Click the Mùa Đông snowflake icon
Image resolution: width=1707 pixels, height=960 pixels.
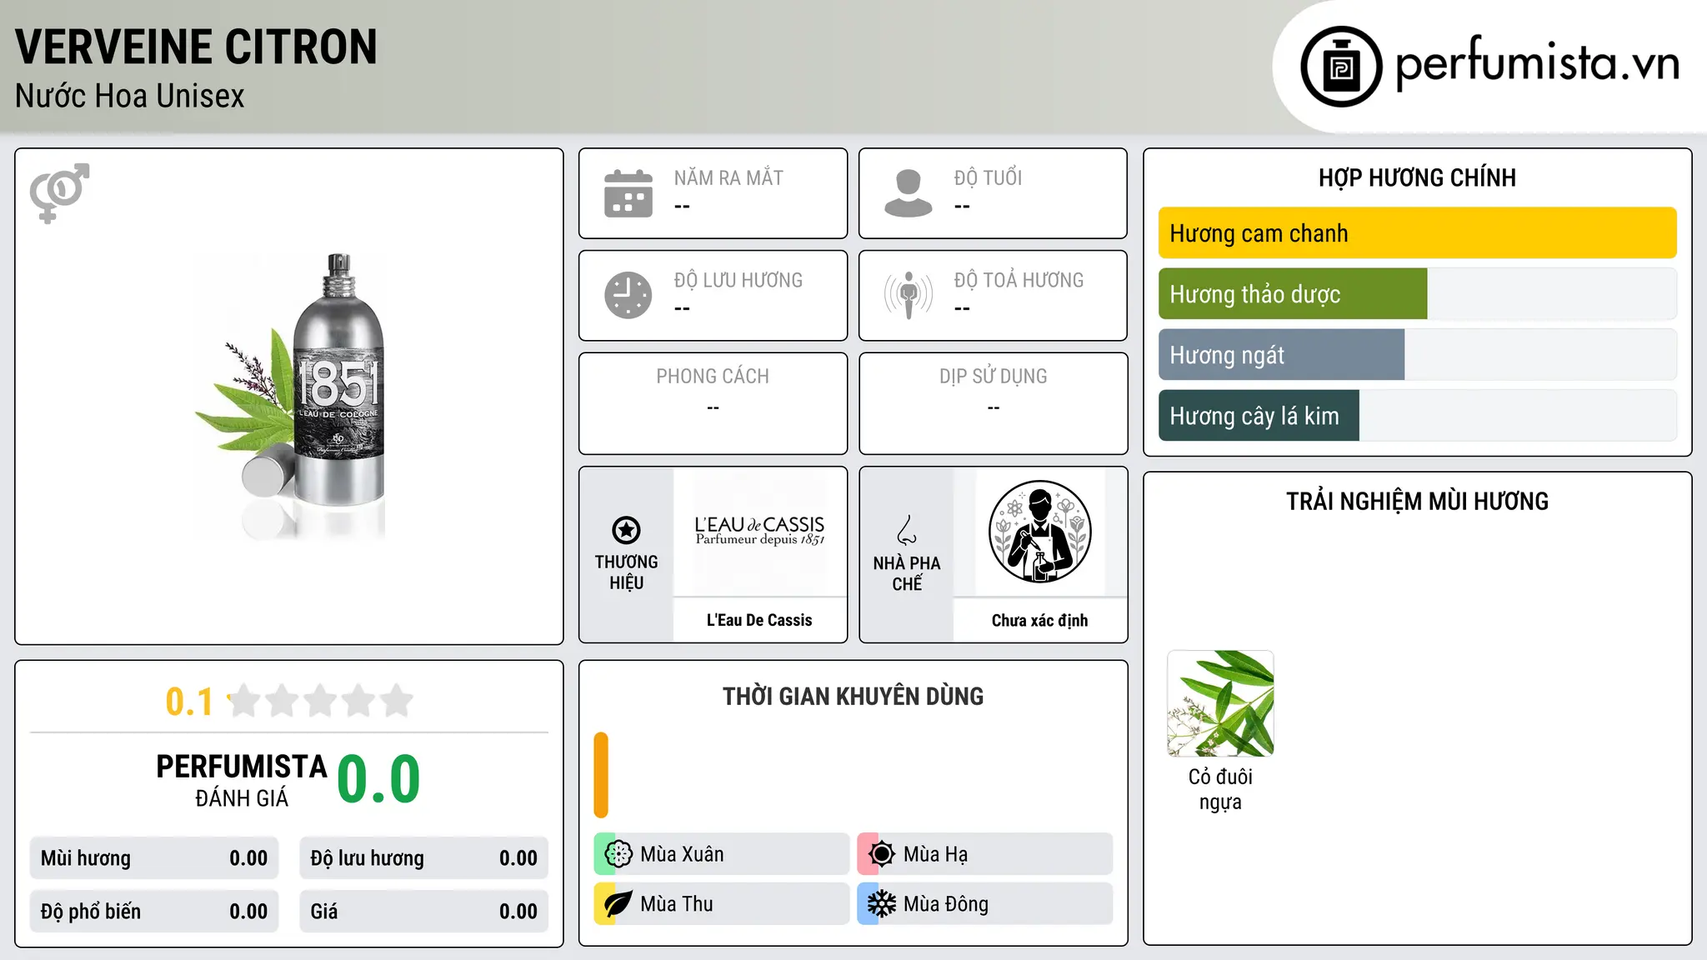coord(882,904)
